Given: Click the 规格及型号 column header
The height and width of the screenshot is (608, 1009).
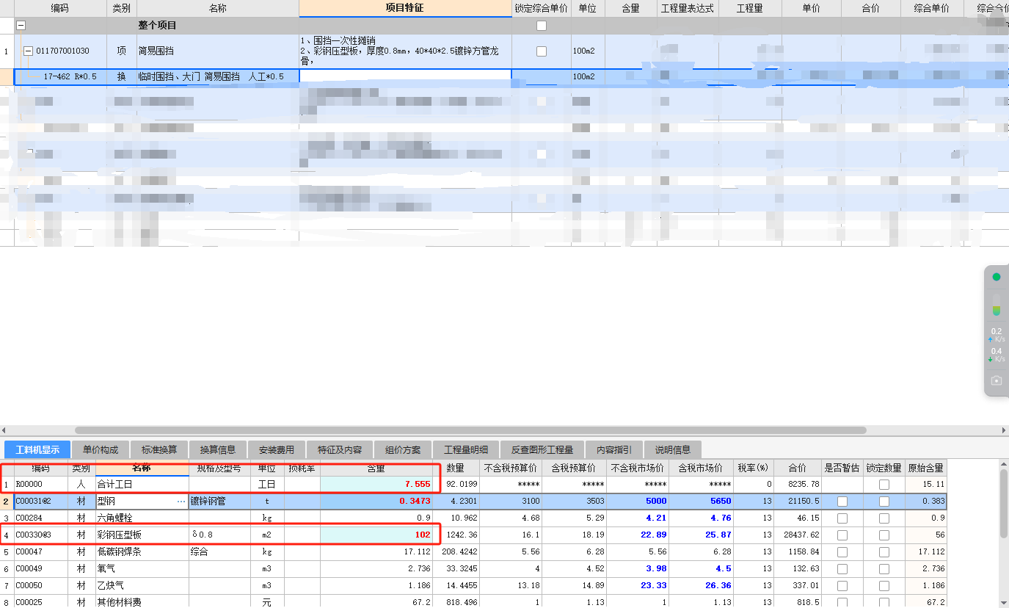Looking at the screenshot, I should click(219, 468).
